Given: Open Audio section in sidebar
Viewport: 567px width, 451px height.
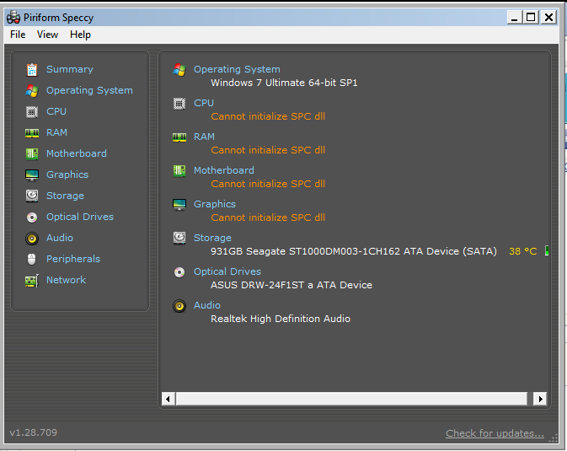Looking at the screenshot, I should pyautogui.click(x=60, y=238).
